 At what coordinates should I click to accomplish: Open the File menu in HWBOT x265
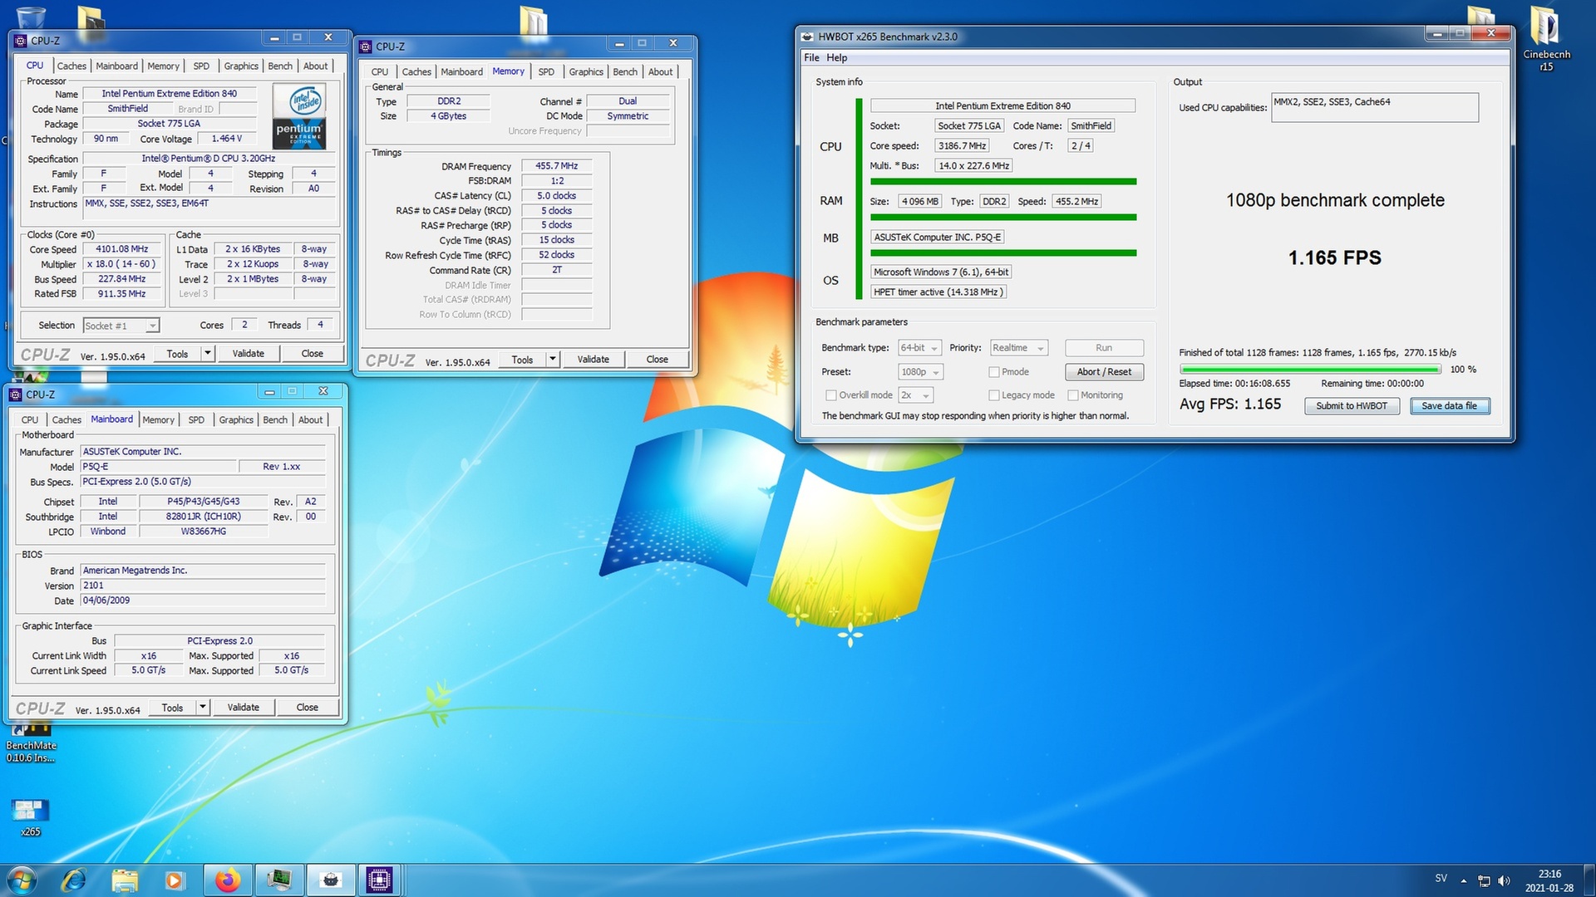point(811,57)
